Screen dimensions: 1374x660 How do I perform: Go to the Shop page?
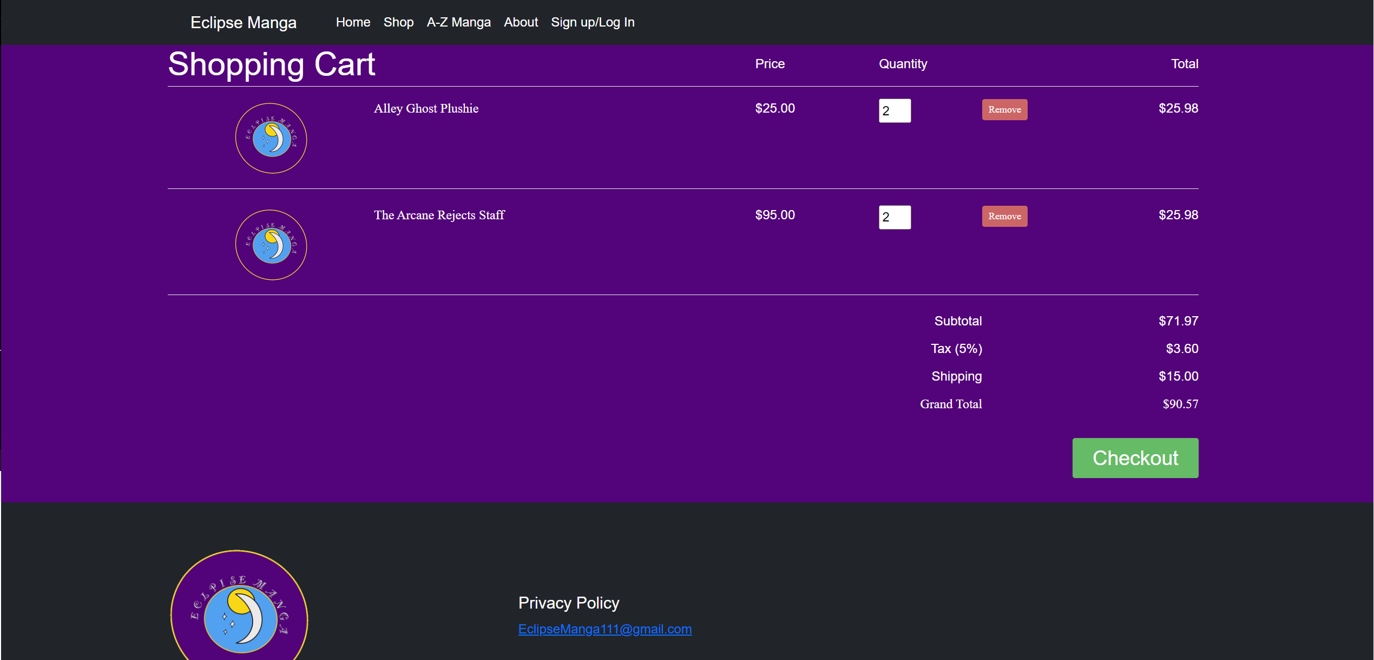(398, 22)
